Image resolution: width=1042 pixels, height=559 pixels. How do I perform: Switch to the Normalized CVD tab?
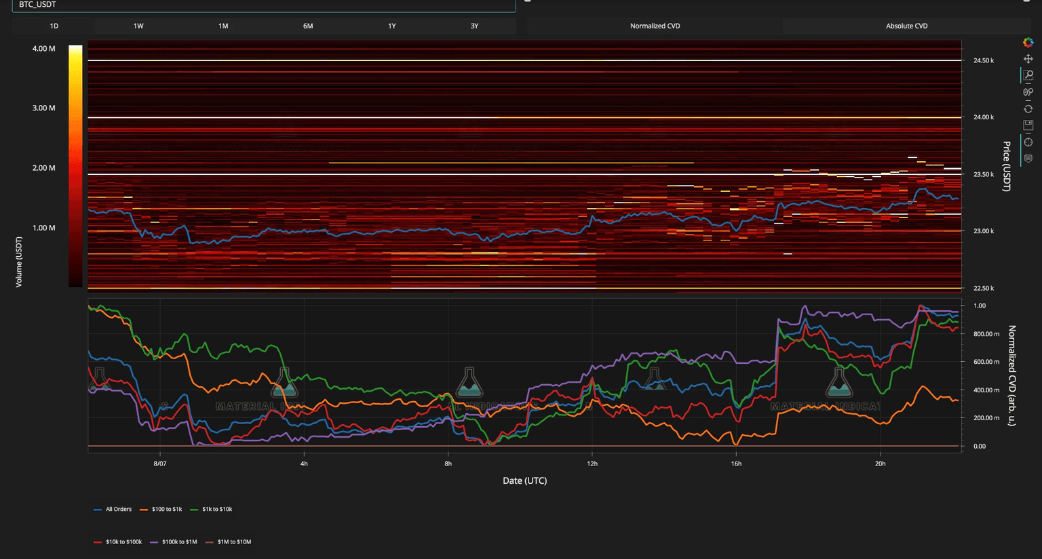[654, 26]
